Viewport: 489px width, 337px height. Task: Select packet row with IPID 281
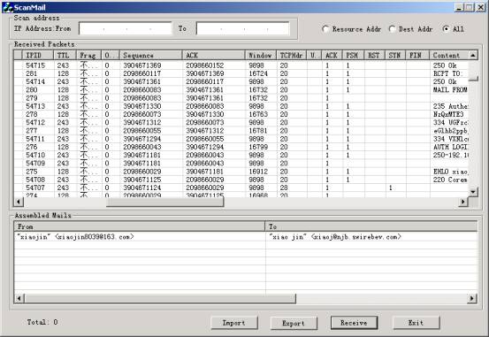point(241,73)
